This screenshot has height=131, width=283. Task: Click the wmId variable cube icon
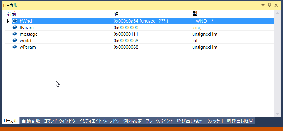(x=15, y=40)
